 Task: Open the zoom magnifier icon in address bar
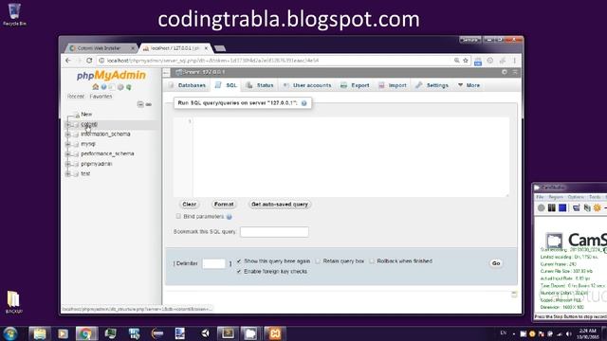pos(457,61)
